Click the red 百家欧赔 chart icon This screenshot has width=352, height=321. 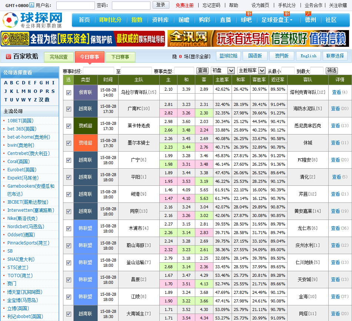(x=9, y=56)
